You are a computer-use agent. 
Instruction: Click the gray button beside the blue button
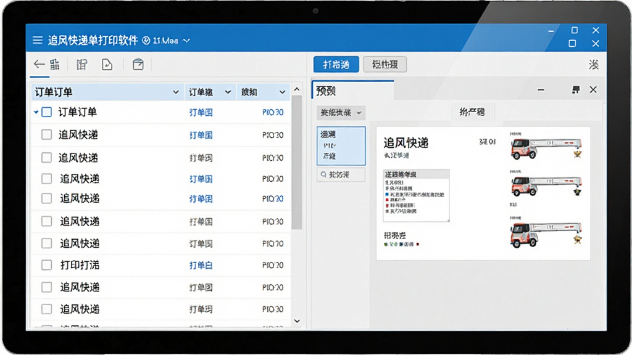(x=385, y=64)
